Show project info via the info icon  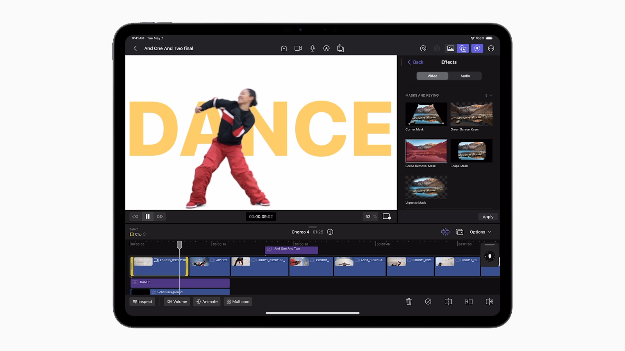click(330, 232)
